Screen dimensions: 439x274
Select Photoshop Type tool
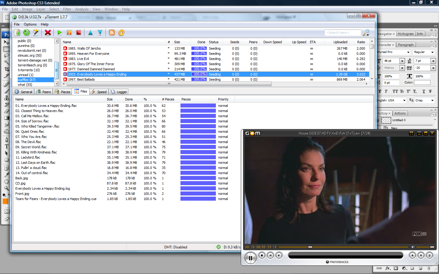[6, 146]
